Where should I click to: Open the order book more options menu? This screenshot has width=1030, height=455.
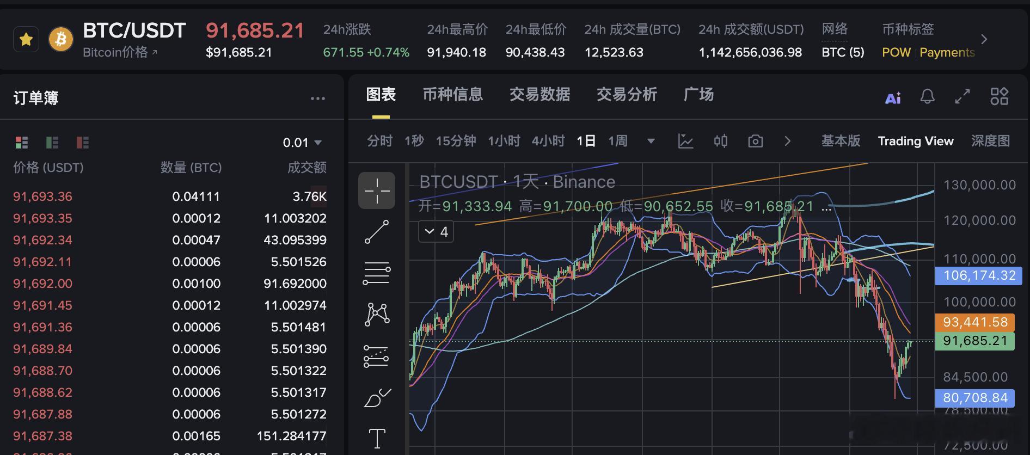tap(318, 99)
